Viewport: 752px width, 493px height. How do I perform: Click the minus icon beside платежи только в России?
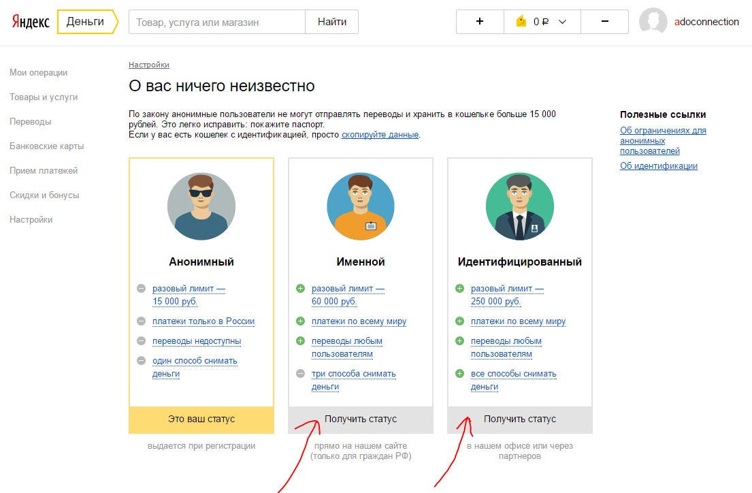(x=141, y=321)
